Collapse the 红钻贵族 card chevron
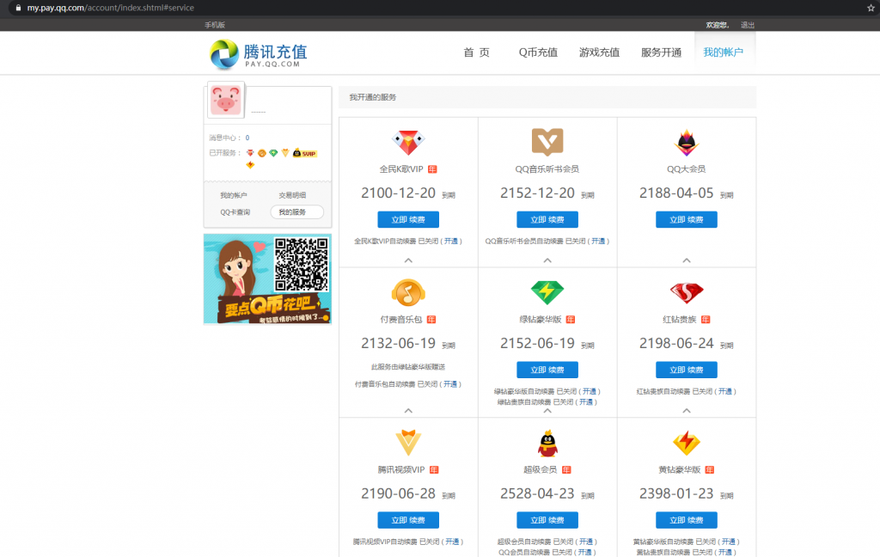880x557 pixels. (687, 411)
